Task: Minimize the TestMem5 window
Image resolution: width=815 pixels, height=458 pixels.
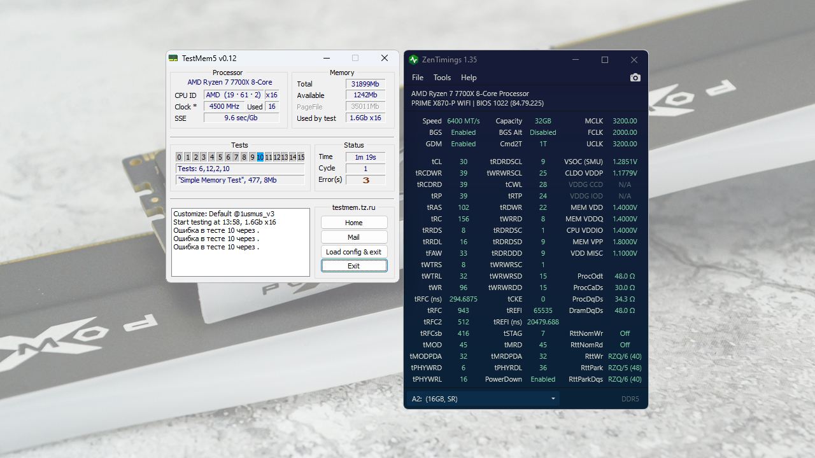Action: [x=327, y=58]
